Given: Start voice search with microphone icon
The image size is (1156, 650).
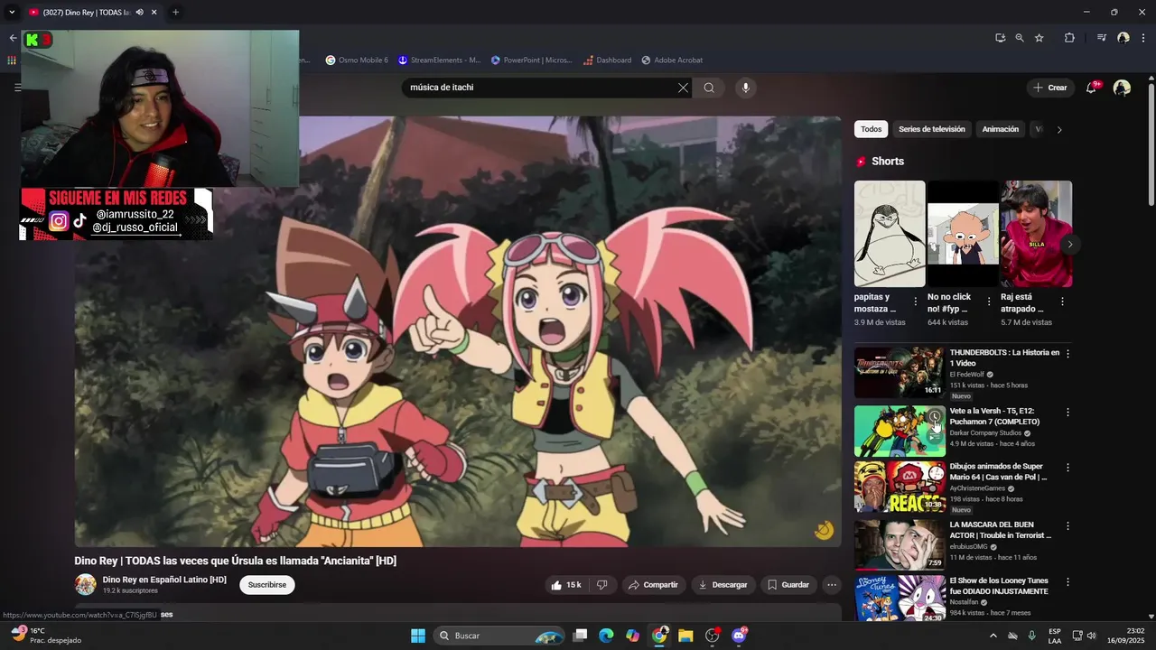Looking at the screenshot, I should 745,88.
